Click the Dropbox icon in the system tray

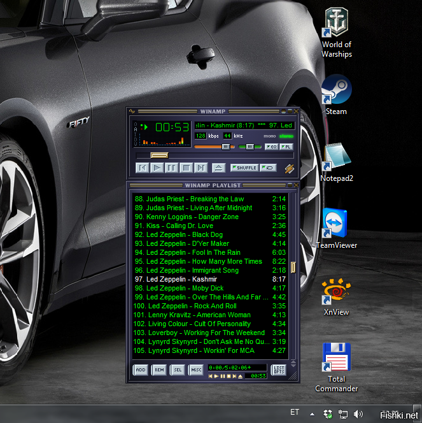pos(328,414)
